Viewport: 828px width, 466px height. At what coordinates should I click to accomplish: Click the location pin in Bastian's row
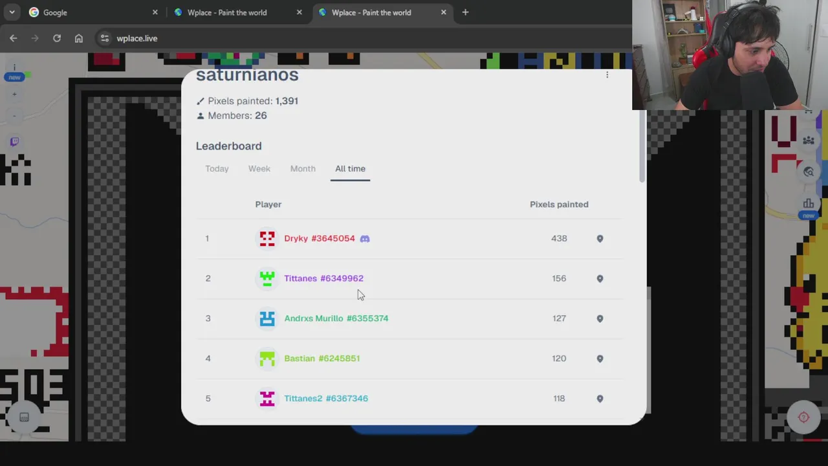tap(600, 359)
